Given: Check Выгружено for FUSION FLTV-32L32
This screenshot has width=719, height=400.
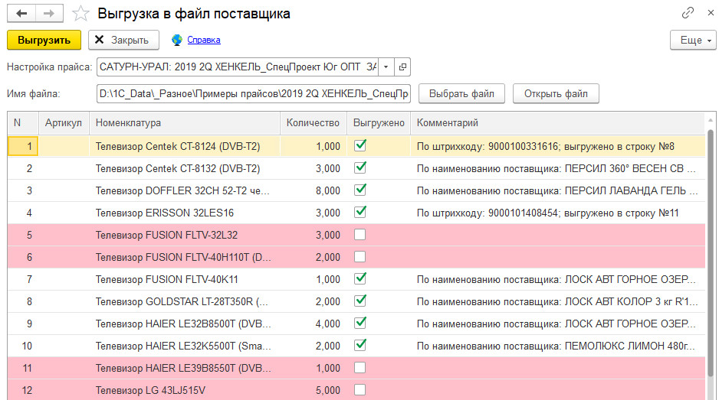Looking at the screenshot, I should point(360,235).
